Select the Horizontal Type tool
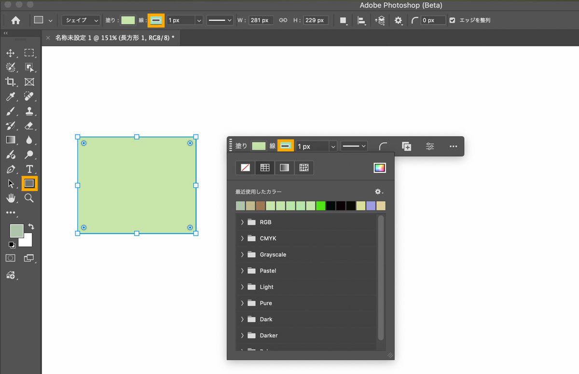This screenshot has width=579, height=374. pyautogui.click(x=29, y=169)
